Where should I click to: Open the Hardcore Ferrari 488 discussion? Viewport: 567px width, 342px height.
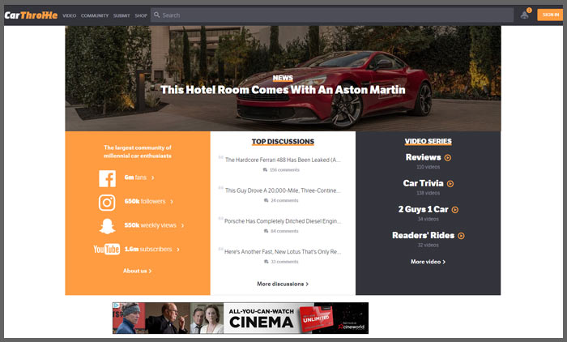coord(283,160)
